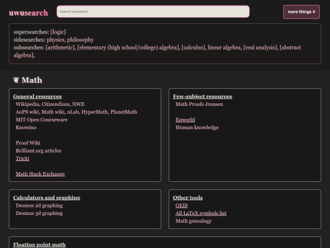Open the NWE link

tap(78, 104)
